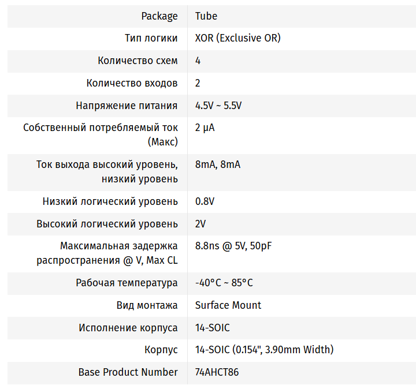Click the '8.8ns @ 5V, 50pF' delay value
The width and height of the screenshot is (416, 389).
click(x=233, y=246)
